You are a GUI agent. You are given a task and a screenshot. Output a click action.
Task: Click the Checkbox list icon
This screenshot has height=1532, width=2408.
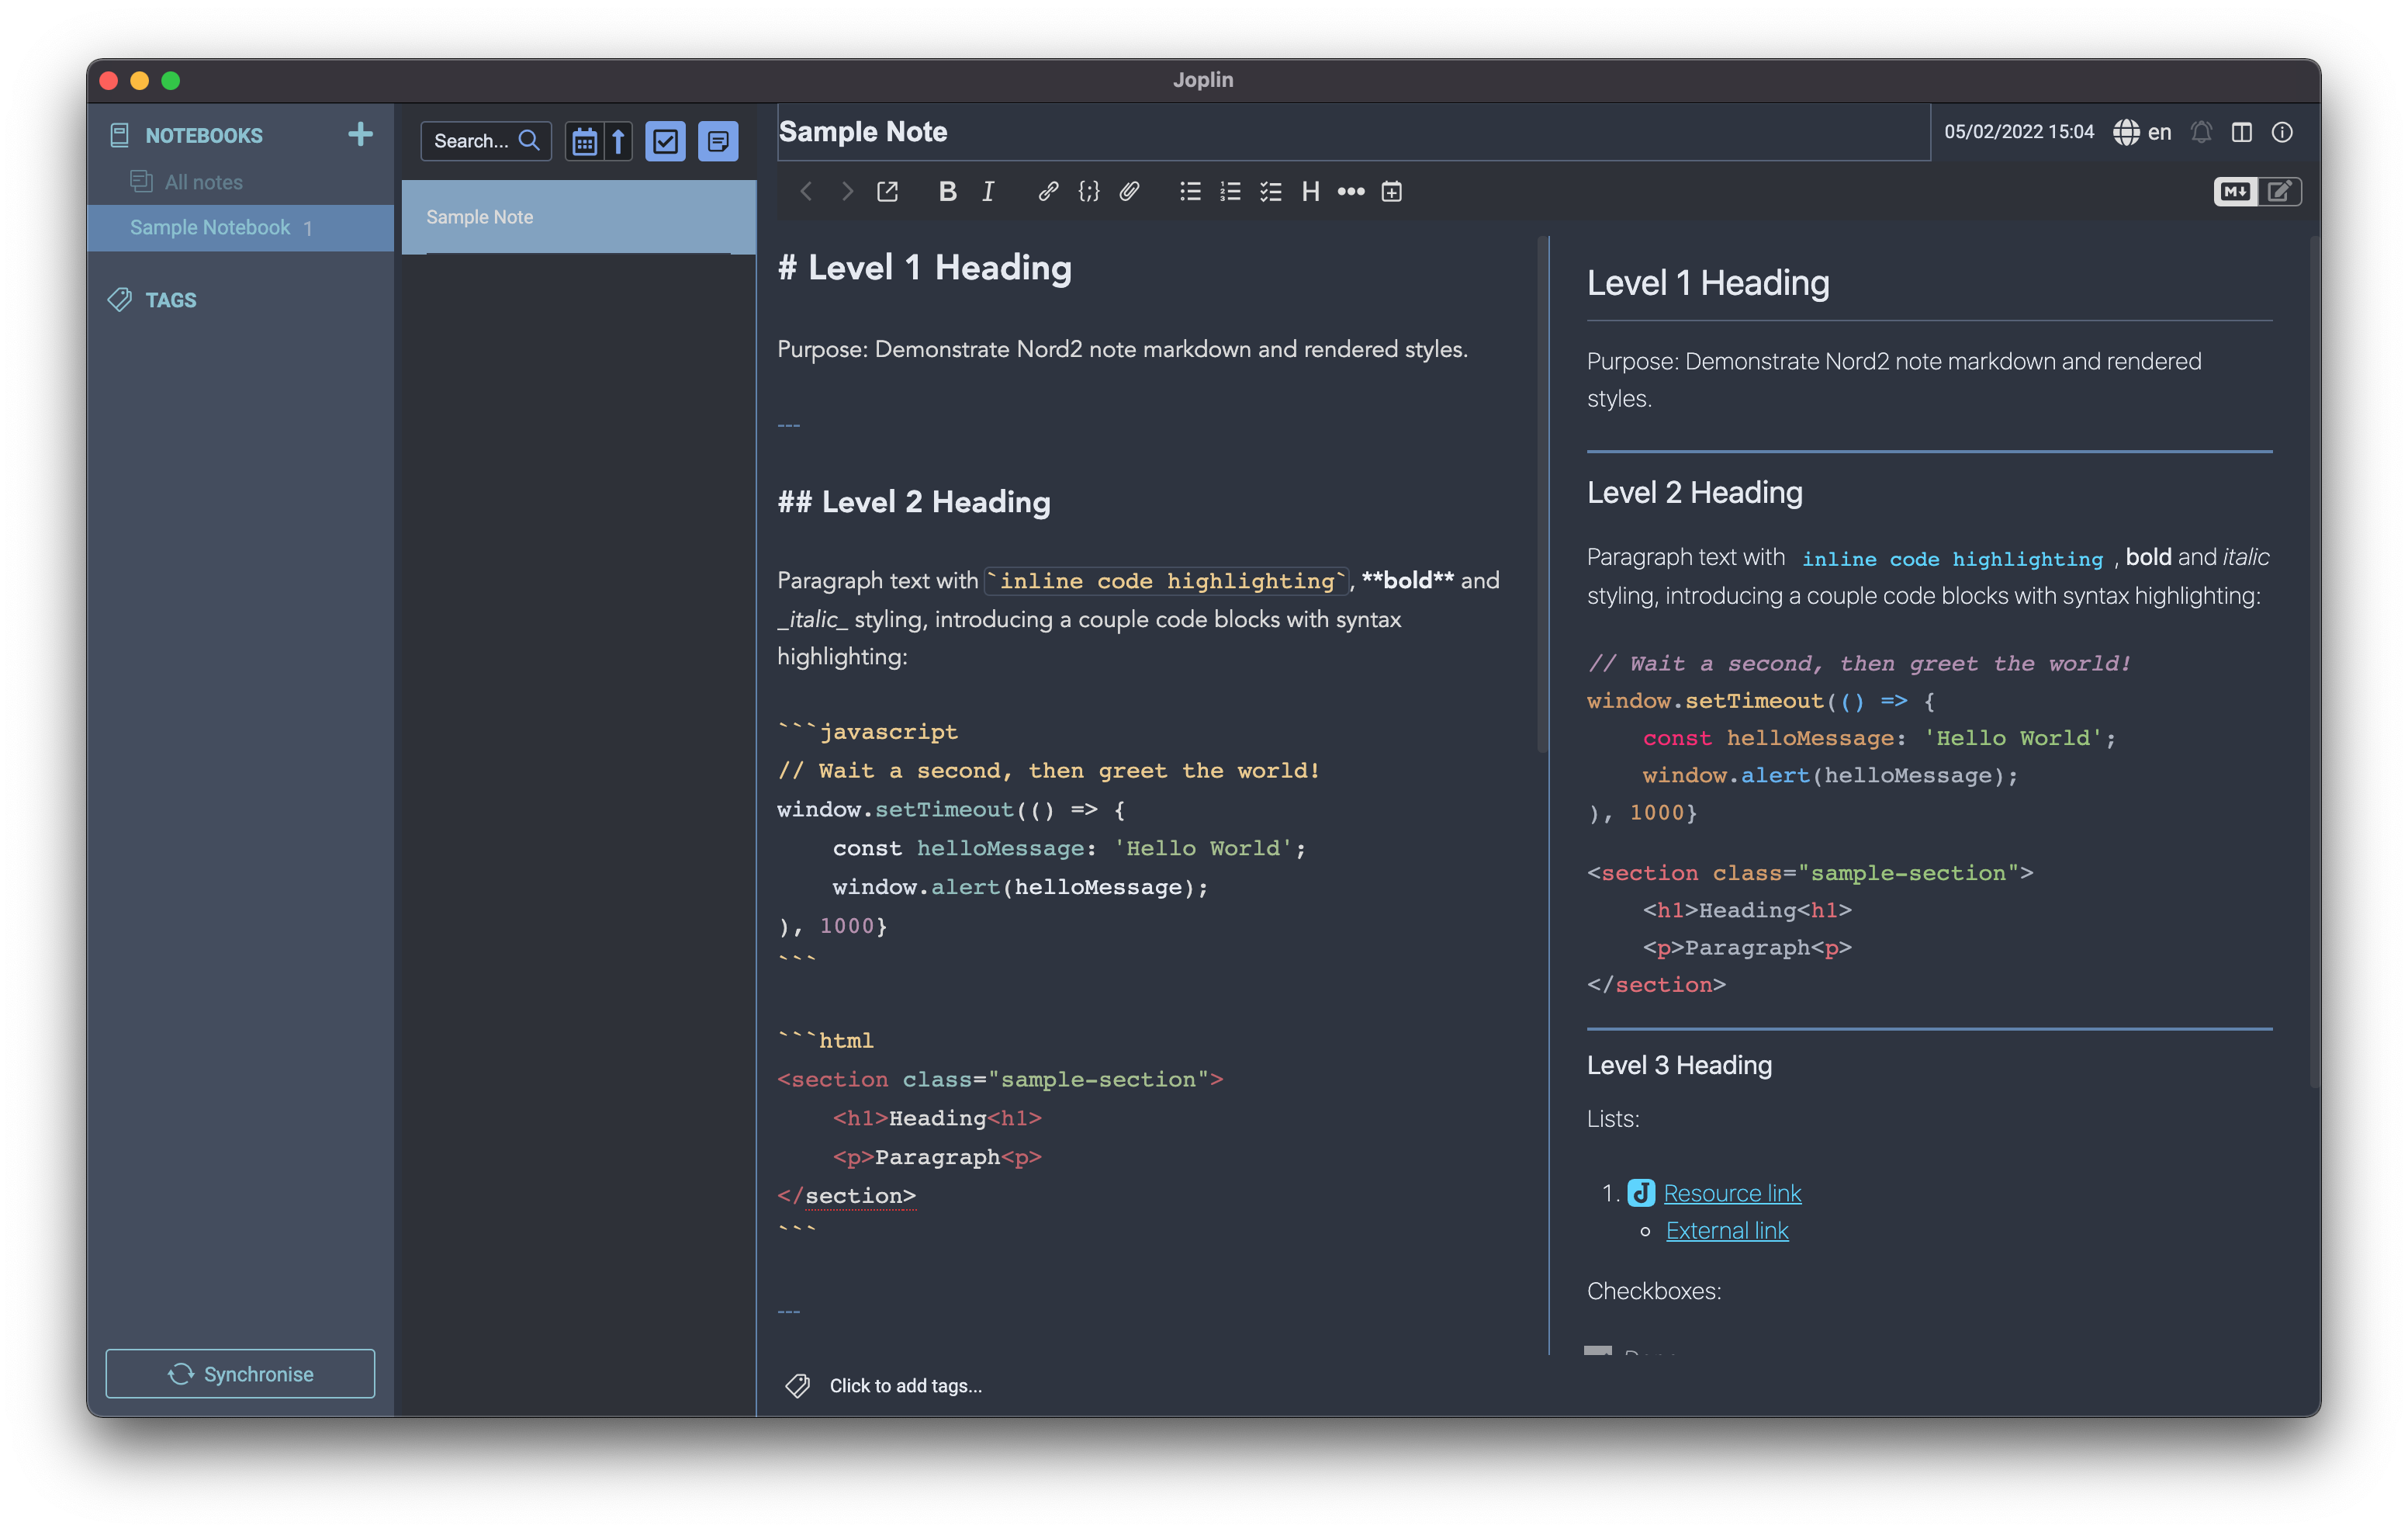[x=1271, y=189]
